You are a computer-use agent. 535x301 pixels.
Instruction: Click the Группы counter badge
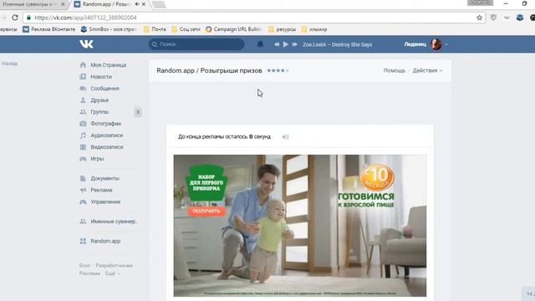point(137,112)
